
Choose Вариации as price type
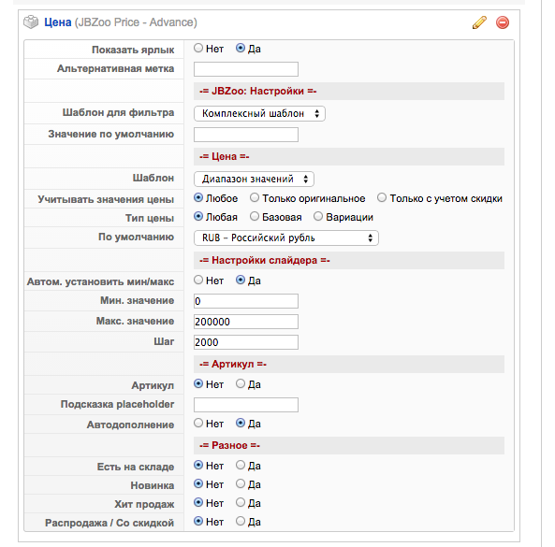(x=318, y=216)
